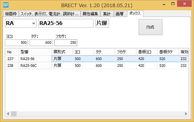Screen dimensions: 194x122
Task: Switch to the 機器枠 tab
Action: point(11,14)
